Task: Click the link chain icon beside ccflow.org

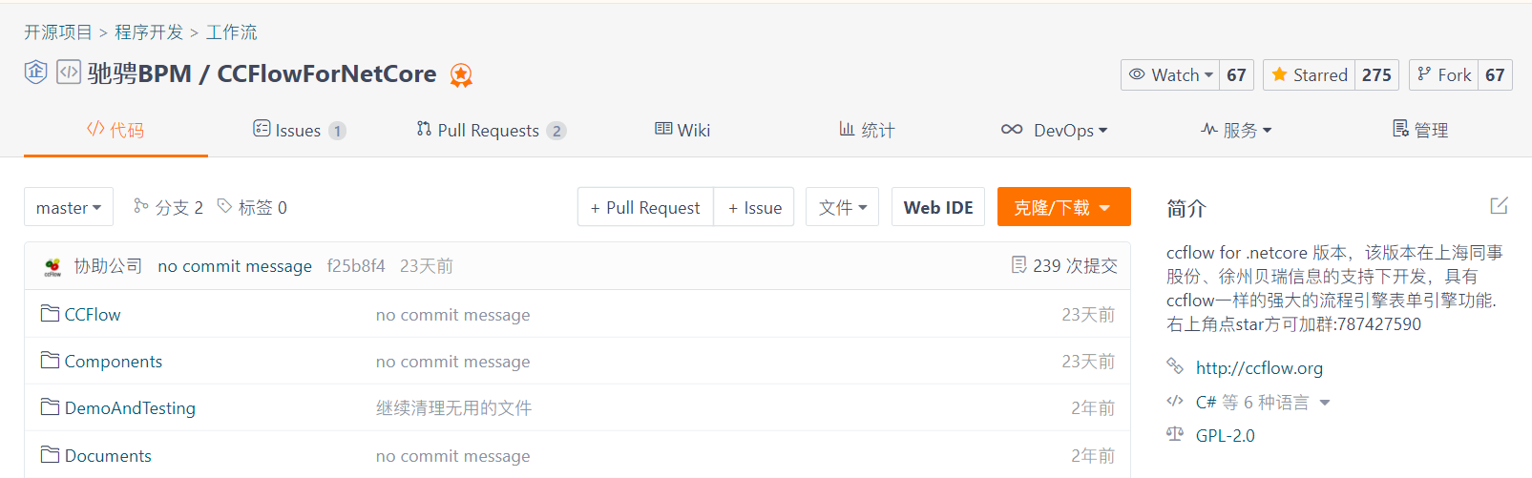Action: (x=1175, y=366)
